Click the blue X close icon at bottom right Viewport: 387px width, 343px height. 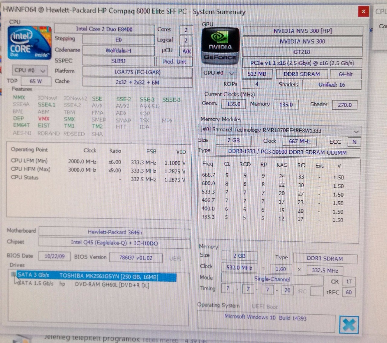349,325
